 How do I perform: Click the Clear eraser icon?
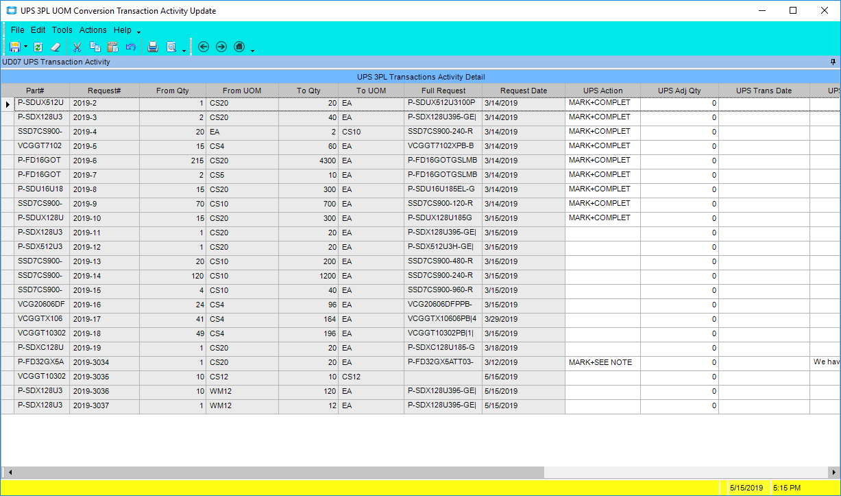[x=56, y=47]
